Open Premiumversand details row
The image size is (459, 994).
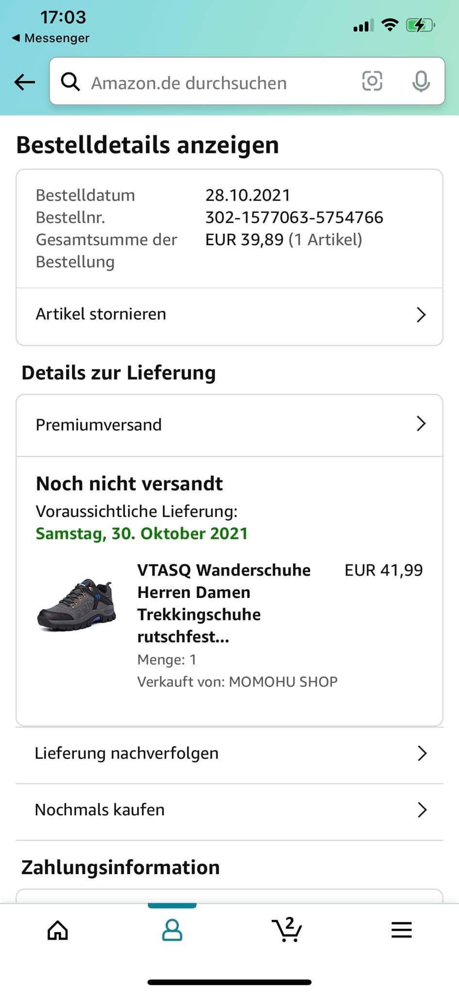click(99, 425)
